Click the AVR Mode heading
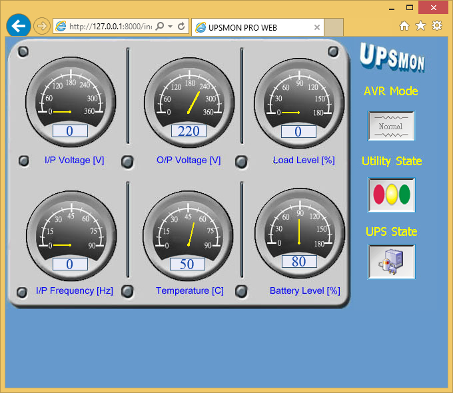 click(391, 91)
